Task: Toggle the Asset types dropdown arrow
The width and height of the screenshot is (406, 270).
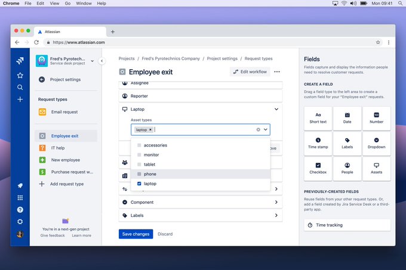Action: pos(266,129)
